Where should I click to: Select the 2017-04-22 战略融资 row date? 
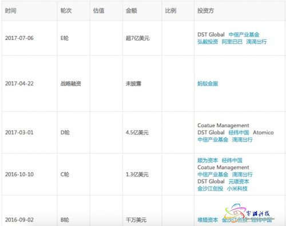(19, 83)
